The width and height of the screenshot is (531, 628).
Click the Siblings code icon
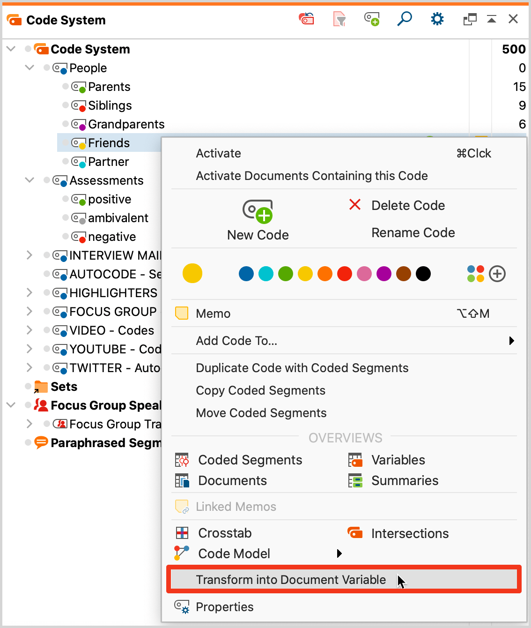[78, 105]
